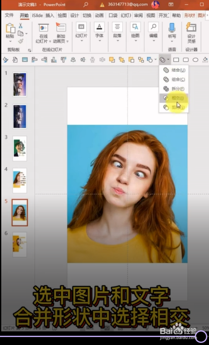This screenshot has height=345, width=209.
Task: Click the search magnifier in title bar
Action: click(86, 4)
